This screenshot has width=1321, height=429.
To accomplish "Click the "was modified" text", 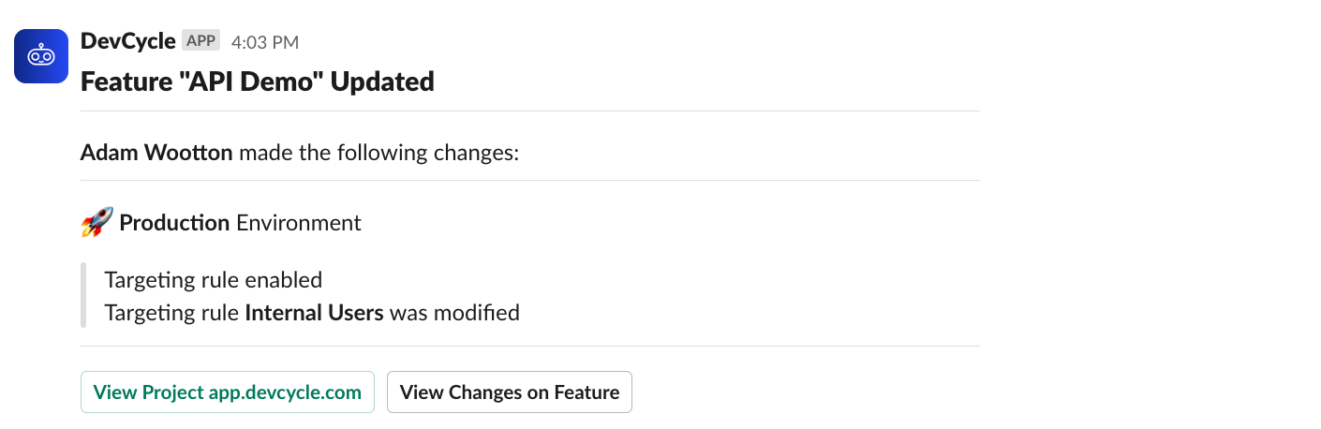I will 454,312.
